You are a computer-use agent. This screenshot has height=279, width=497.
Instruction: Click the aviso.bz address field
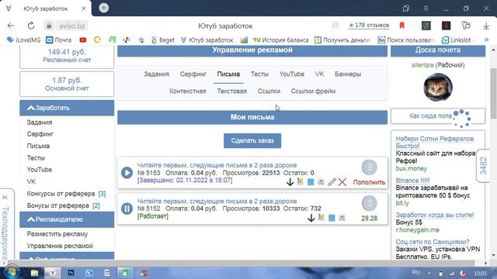tap(72, 26)
